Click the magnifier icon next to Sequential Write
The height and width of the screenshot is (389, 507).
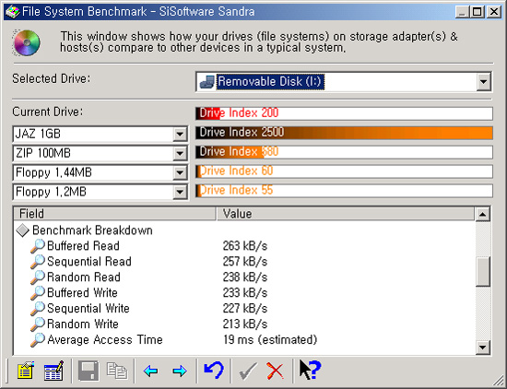[38, 309]
